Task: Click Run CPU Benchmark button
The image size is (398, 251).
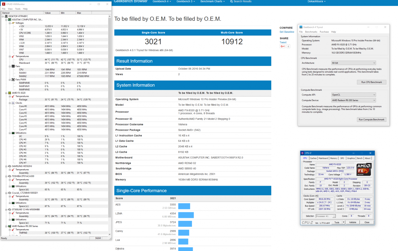Action: pos(371,82)
